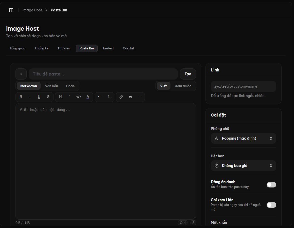Apply italic formatting
This screenshot has width=294, height=228.
click(x=30, y=97)
